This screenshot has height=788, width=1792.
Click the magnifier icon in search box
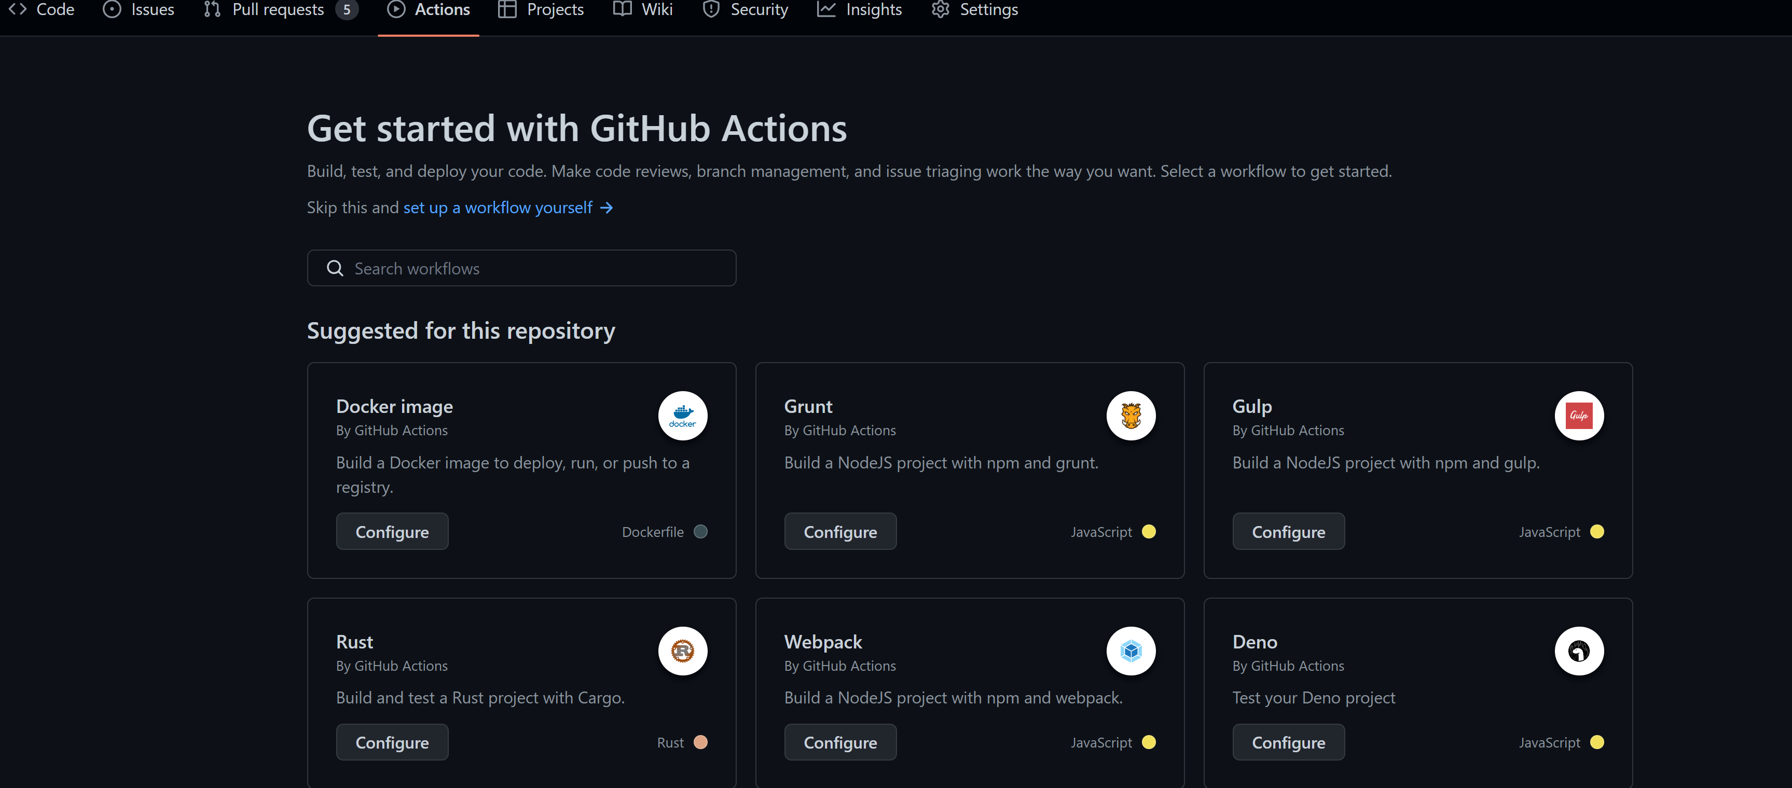coord(335,269)
